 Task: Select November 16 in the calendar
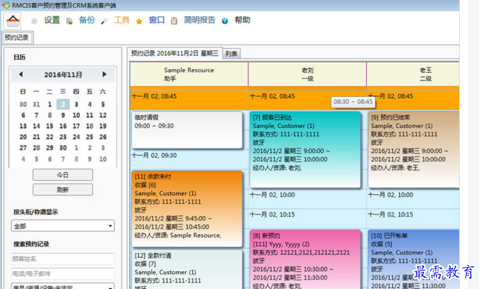coord(63,126)
